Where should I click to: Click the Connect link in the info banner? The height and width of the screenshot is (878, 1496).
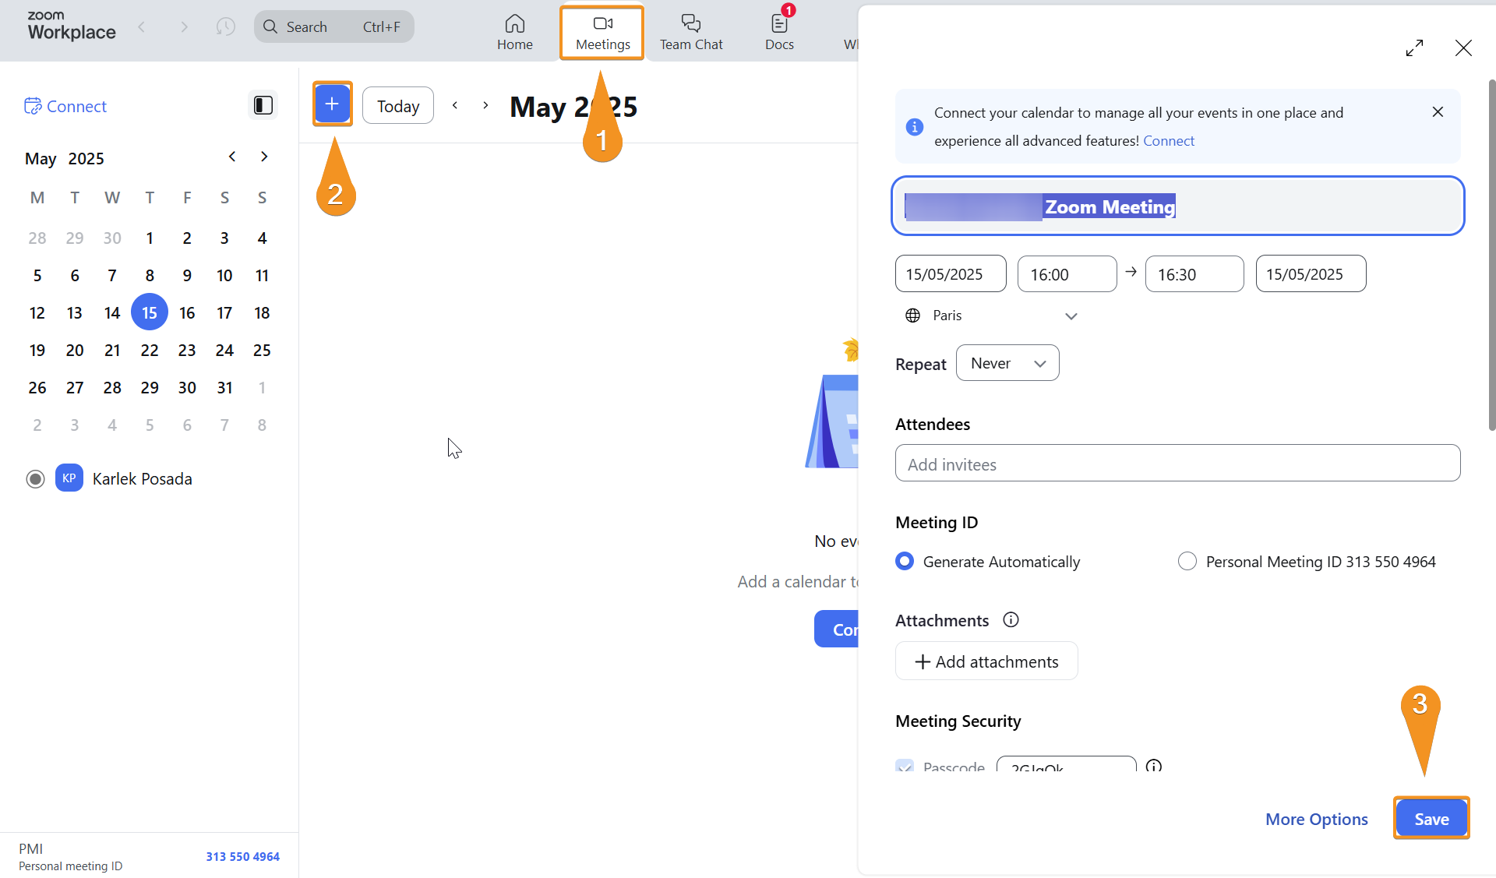point(1169,141)
